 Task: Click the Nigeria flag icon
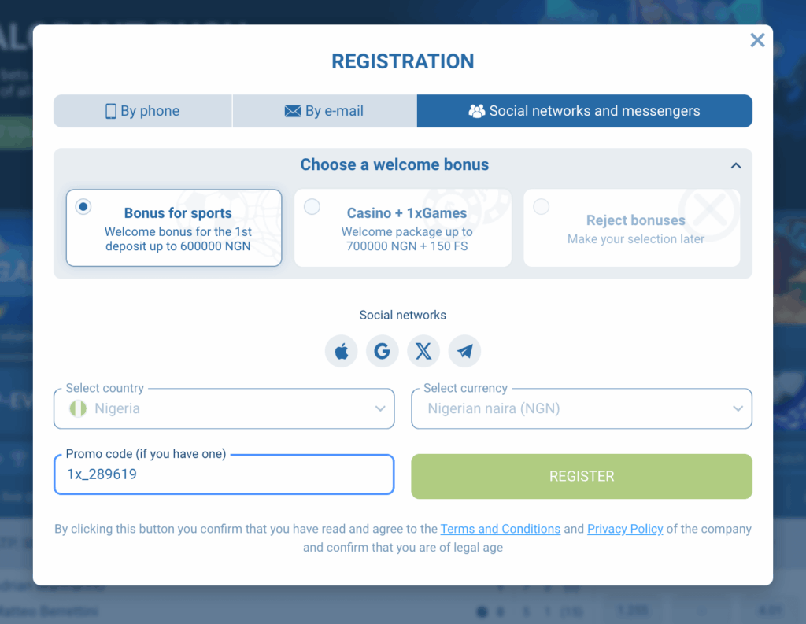click(78, 409)
